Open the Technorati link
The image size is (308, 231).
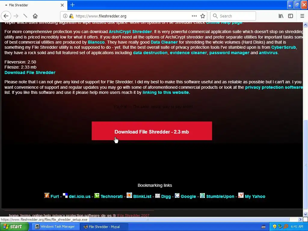click(x=112, y=196)
